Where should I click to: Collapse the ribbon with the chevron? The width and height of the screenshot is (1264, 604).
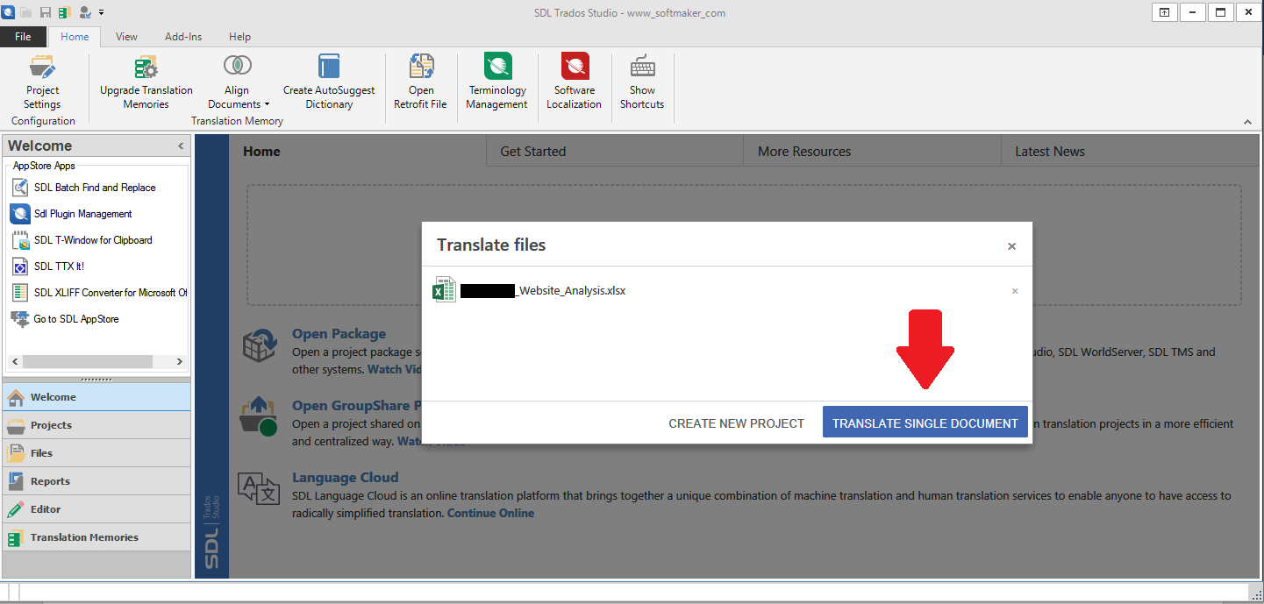click(x=1247, y=122)
